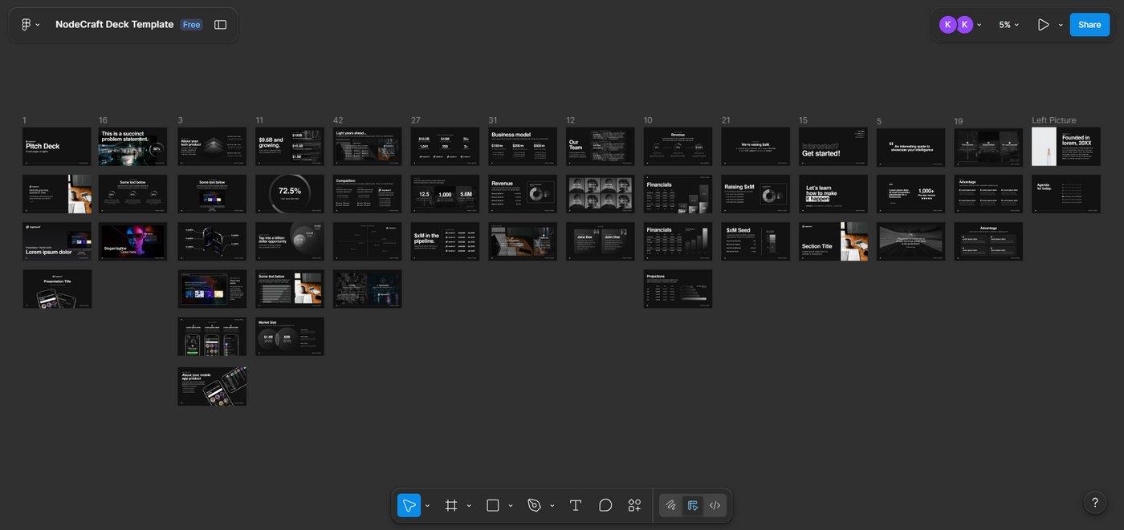Click the second K user avatar
The width and height of the screenshot is (1124, 530).
(x=965, y=25)
